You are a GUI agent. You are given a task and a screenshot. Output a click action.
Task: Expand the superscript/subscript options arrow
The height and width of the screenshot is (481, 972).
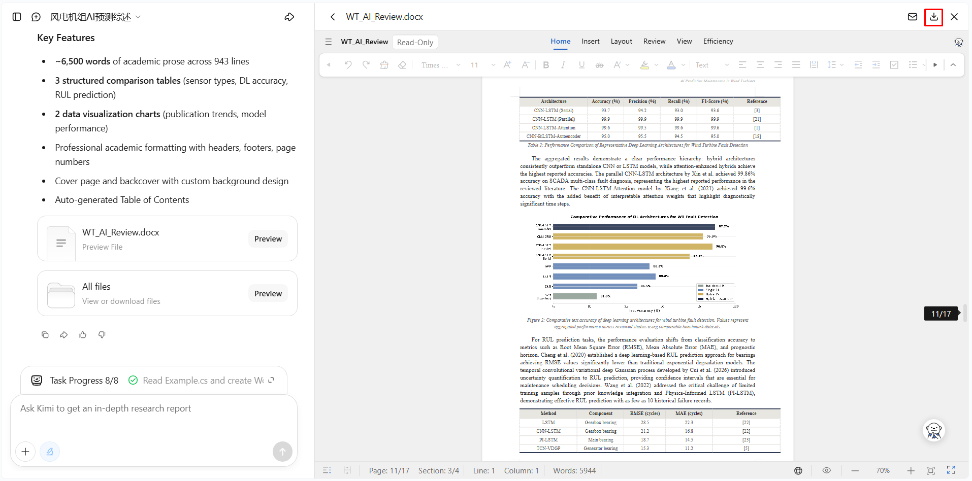(x=628, y=65)
